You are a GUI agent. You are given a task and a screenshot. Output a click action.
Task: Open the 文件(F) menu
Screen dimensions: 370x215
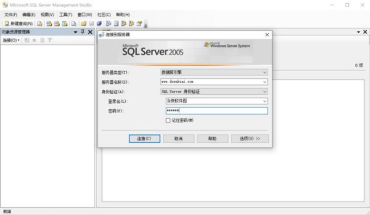point(11,15)
